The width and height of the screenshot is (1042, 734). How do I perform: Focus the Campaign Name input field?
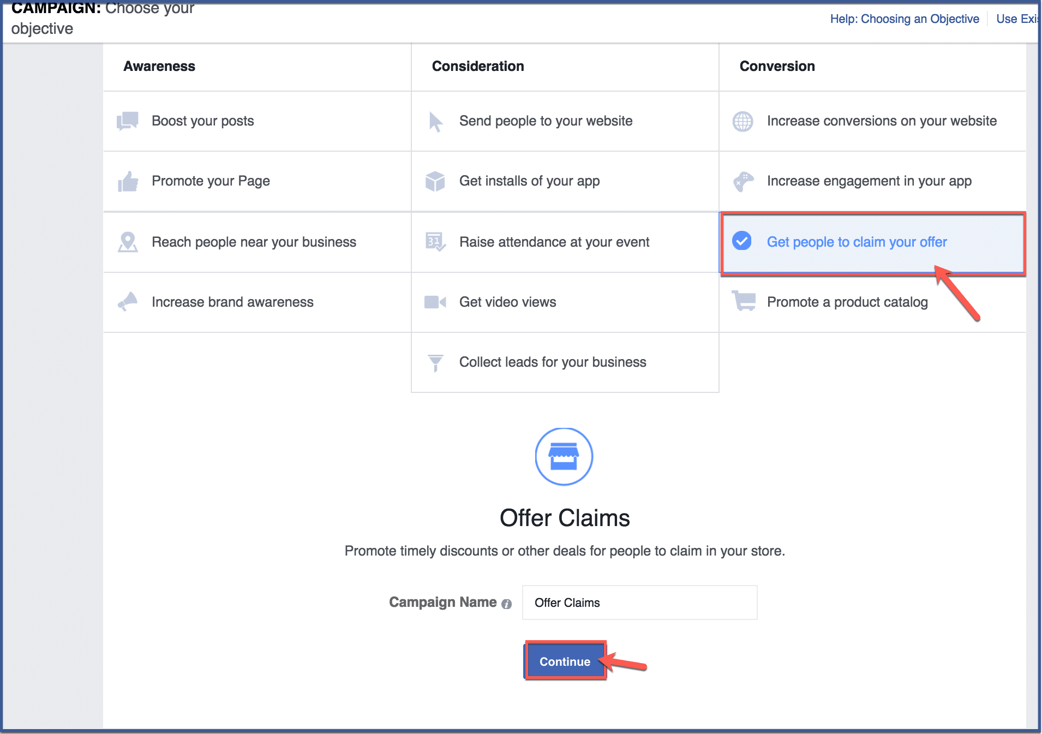click(x=639, y=602)
